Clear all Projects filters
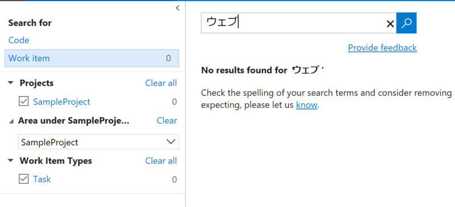This screenshot has height=207, width=455. pyautogui.click(x=161, y=83)
